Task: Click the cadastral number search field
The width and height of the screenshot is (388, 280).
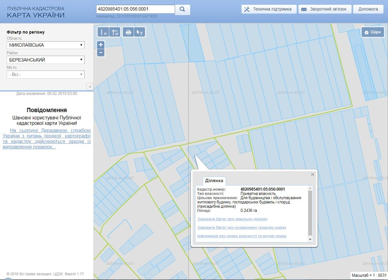Action: tap(135, 9)
